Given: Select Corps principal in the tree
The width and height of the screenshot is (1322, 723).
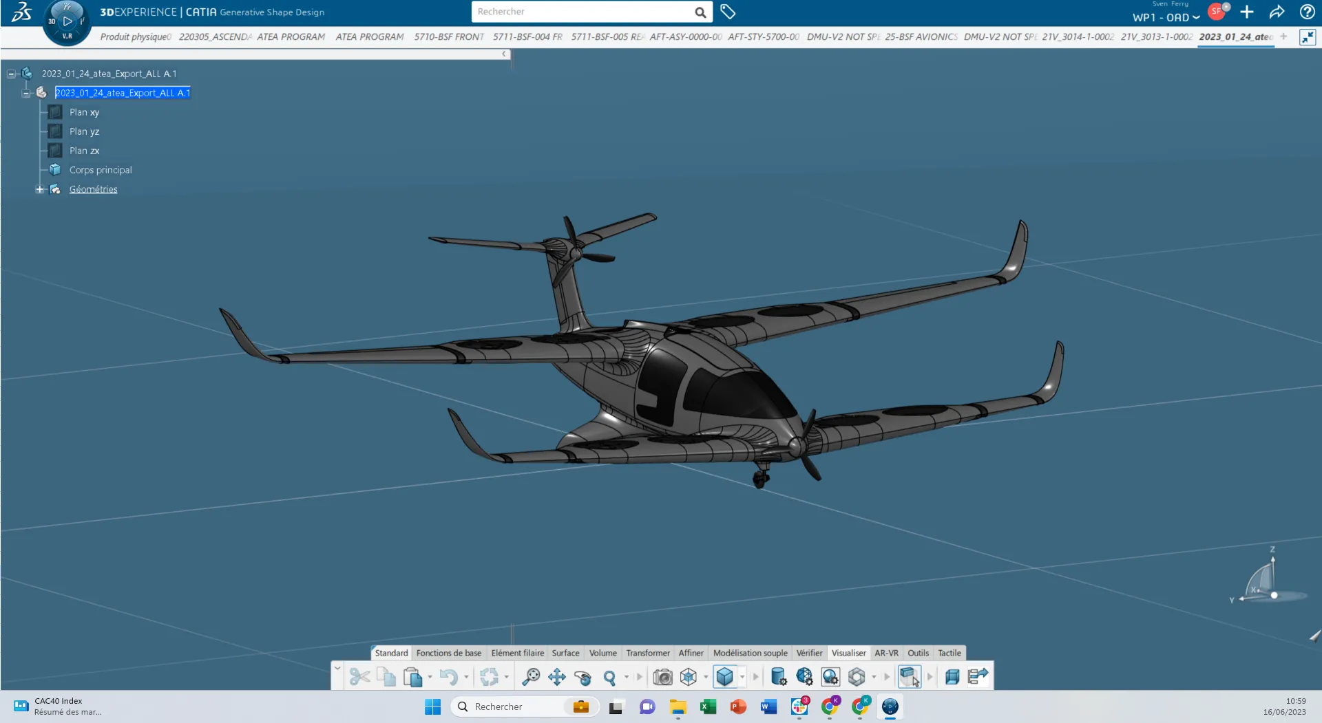Looking at the screenshot, I should click(101, 170).
